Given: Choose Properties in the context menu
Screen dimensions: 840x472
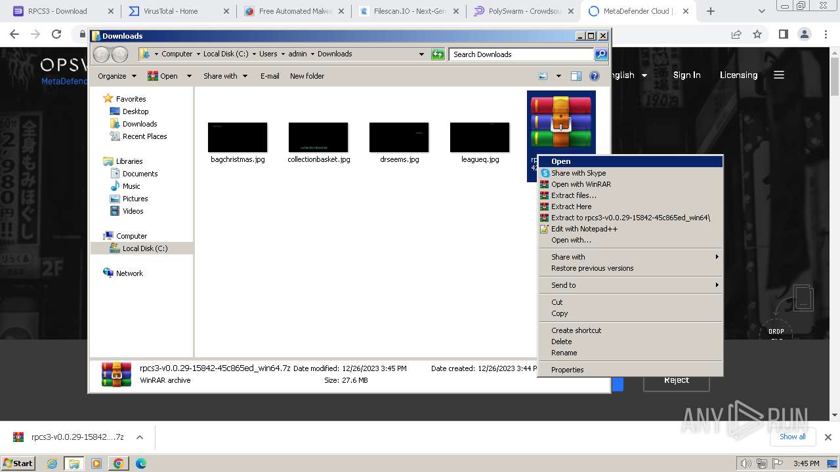Looking at the screenshot, I should coord(630,370).
